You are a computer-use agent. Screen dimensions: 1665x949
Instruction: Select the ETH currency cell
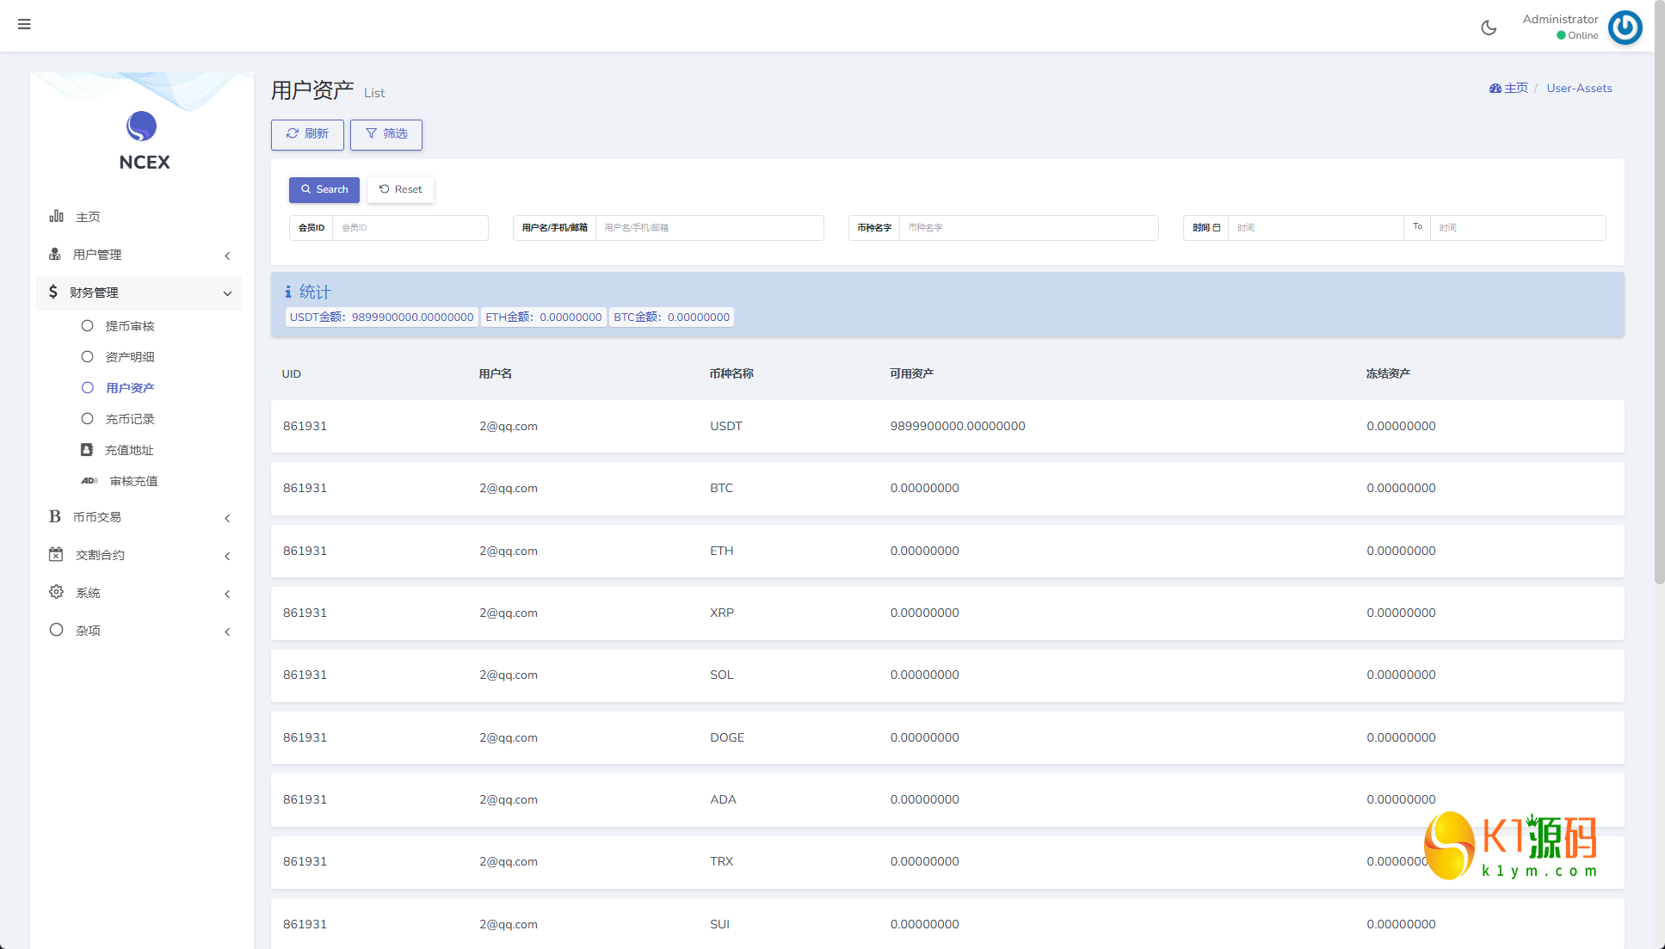tap(722, 551)
